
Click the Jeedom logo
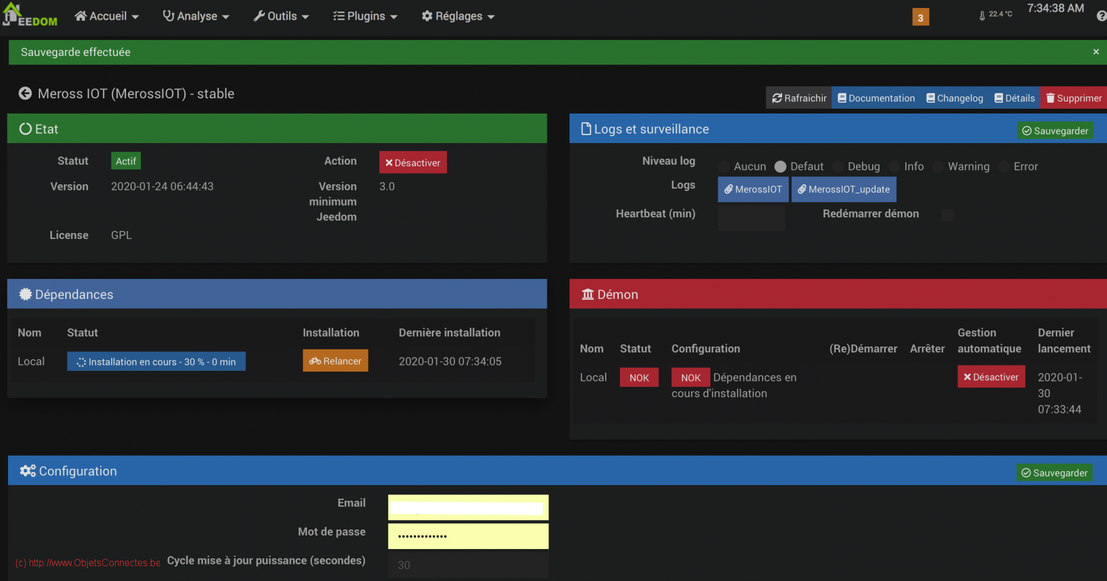pos(30,15)
